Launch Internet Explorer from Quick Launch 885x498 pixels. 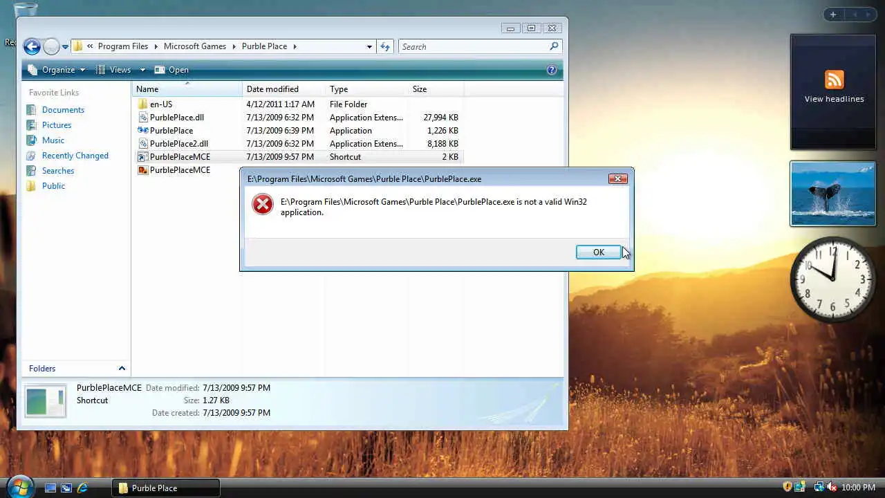tap(82, 488)
